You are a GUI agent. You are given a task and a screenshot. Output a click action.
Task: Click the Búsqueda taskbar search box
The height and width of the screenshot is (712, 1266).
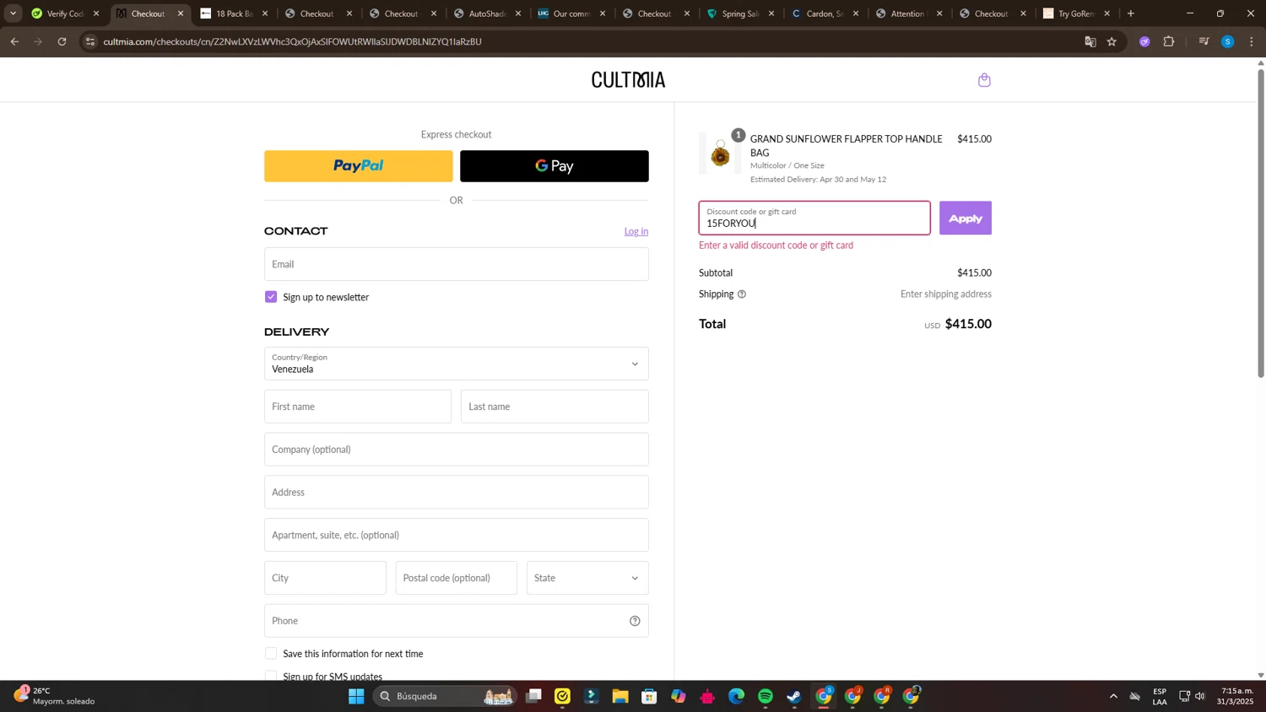coord(445,696)
